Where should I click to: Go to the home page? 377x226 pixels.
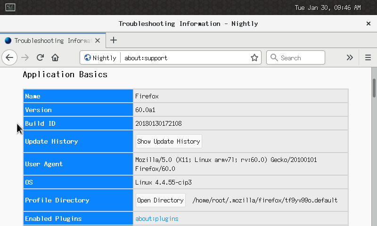pos(55,57)
